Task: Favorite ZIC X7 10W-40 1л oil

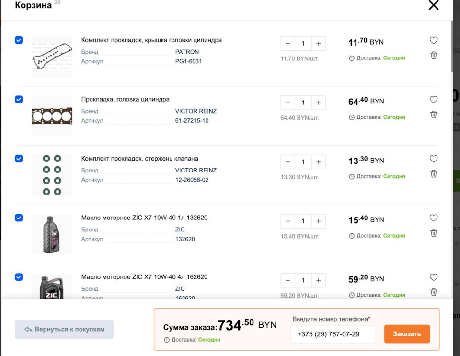Action: pyautogui.click(x=433, y=218)
